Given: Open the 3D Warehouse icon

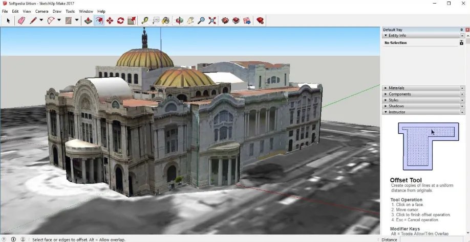Looking at the screenshot, I should (x=225, y=20).
